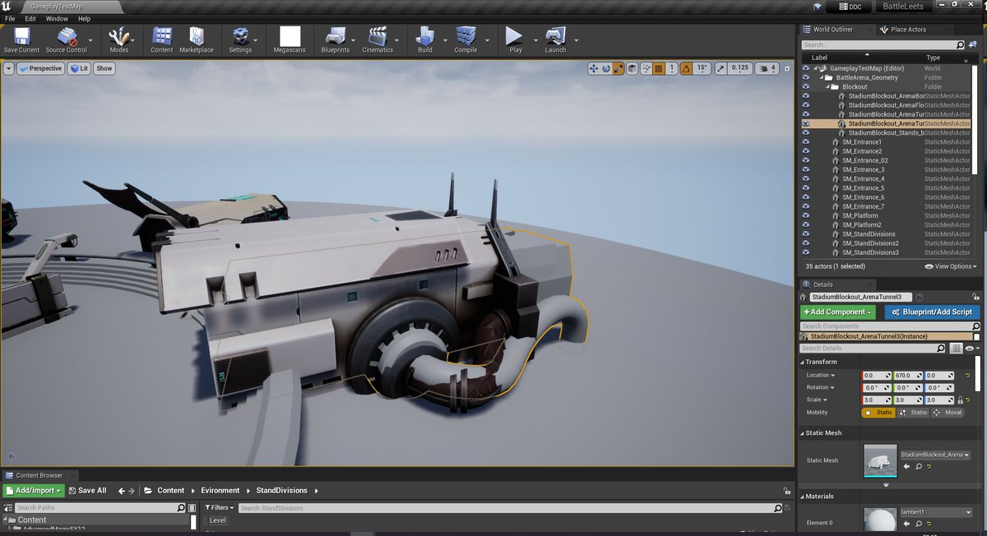
Task: Hide the Blockout folder eye icon
Action: click(x=805, y=86)
